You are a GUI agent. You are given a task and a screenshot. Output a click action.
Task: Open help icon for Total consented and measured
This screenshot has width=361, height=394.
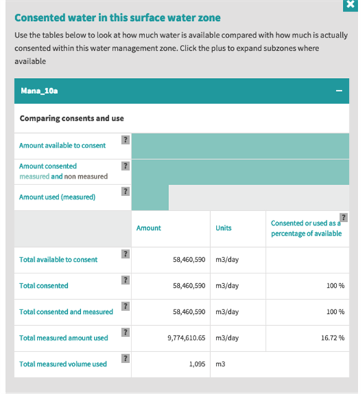126,306
